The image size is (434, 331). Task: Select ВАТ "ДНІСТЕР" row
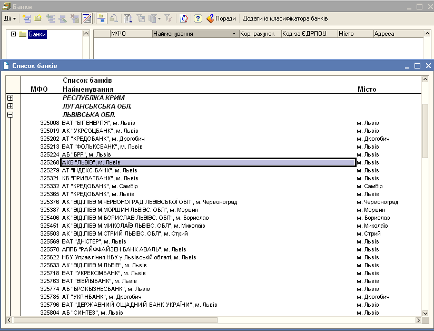click(x=221, y=241)
